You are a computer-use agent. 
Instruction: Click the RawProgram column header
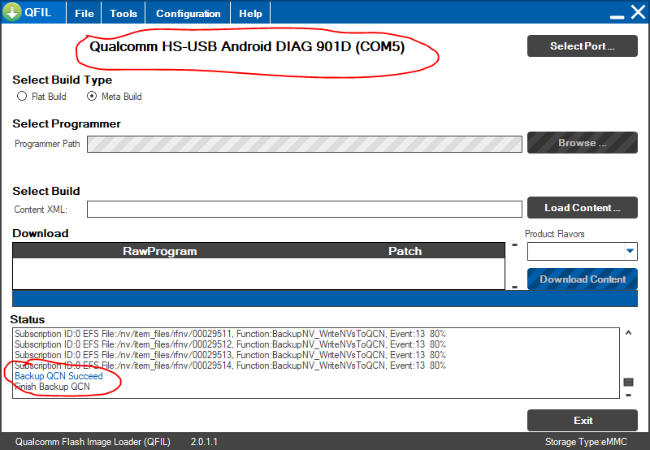[159, 251]
